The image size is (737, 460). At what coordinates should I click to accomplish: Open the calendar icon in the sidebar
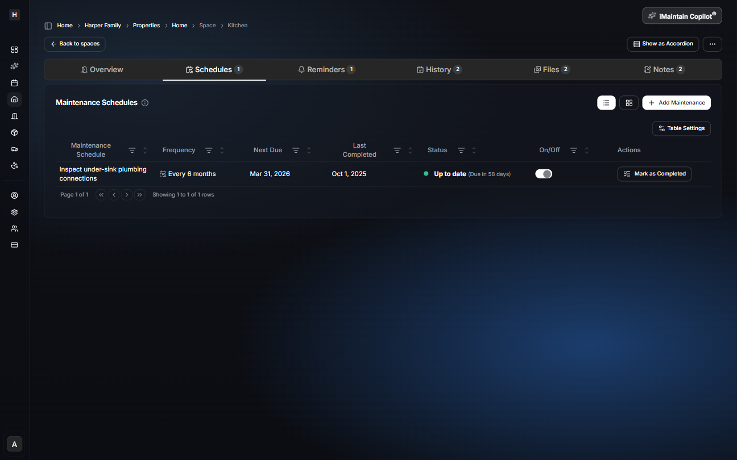[14, 82]
